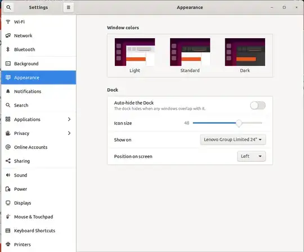This screenshot has width=304, height=252.
Task: Switch to Background settings
Action: point(39,64)
